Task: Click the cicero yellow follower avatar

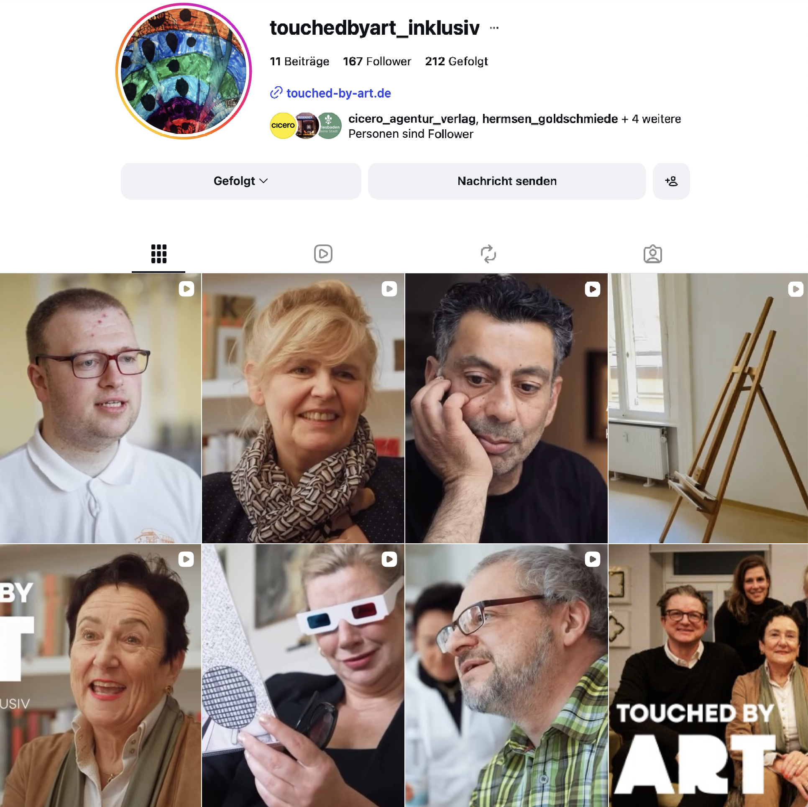Action: pos(282,126)
